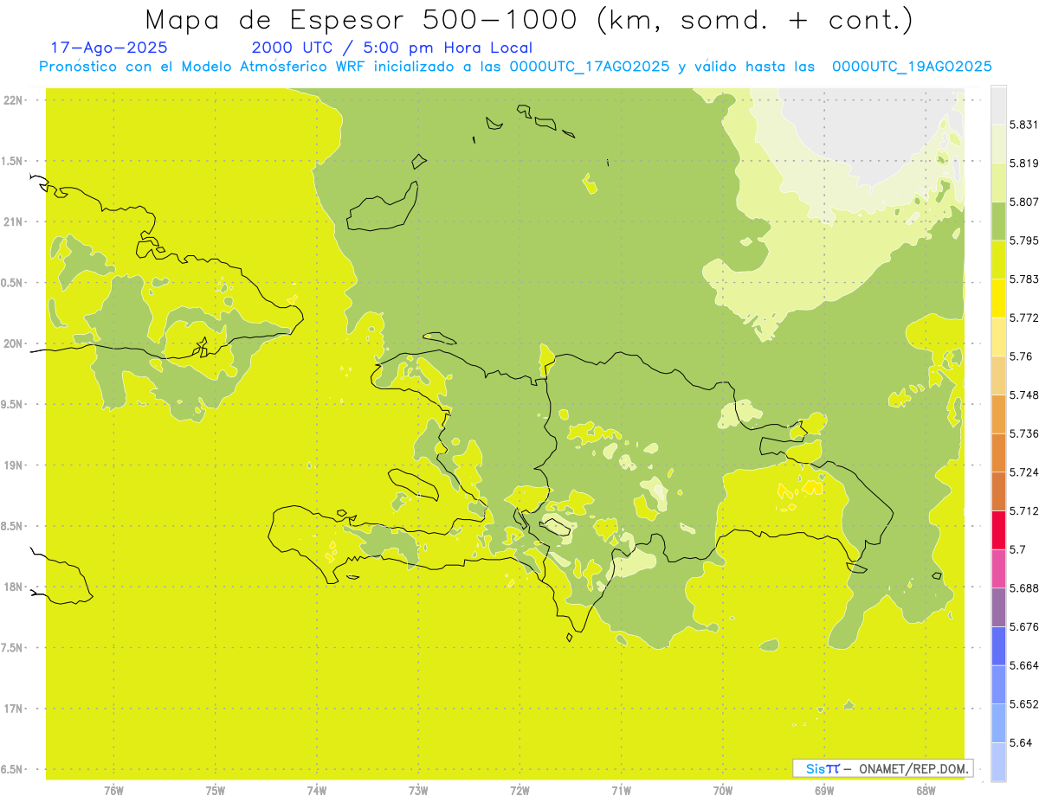This screenshot has height=802, width=1039.
Task: Click the colorbar value 5.819
Action: [x=1023, y=164]
